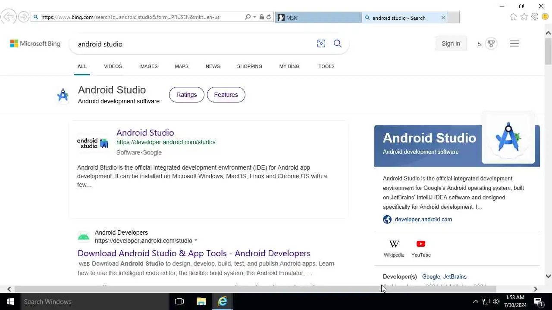This screenshot has width=552, height=310.
Task: Click the Sign in button
Action: (451, 43)
